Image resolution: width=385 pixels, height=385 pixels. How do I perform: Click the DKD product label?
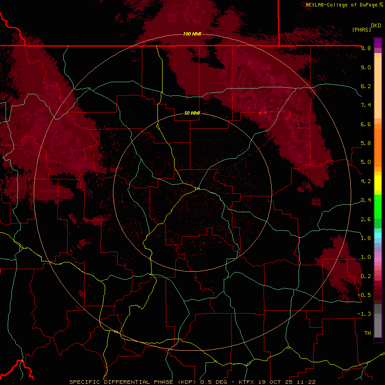[376, 26]
